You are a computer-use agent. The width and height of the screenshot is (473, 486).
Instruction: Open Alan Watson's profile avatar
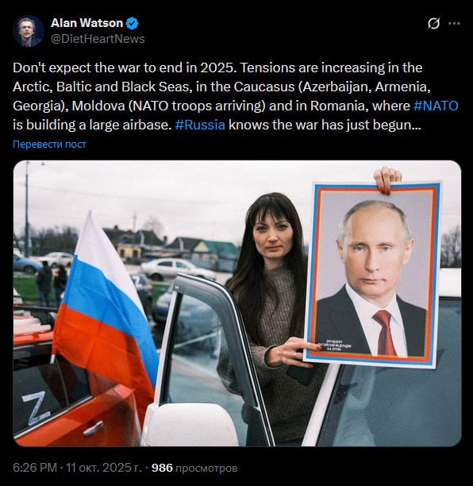pos(29,31)
